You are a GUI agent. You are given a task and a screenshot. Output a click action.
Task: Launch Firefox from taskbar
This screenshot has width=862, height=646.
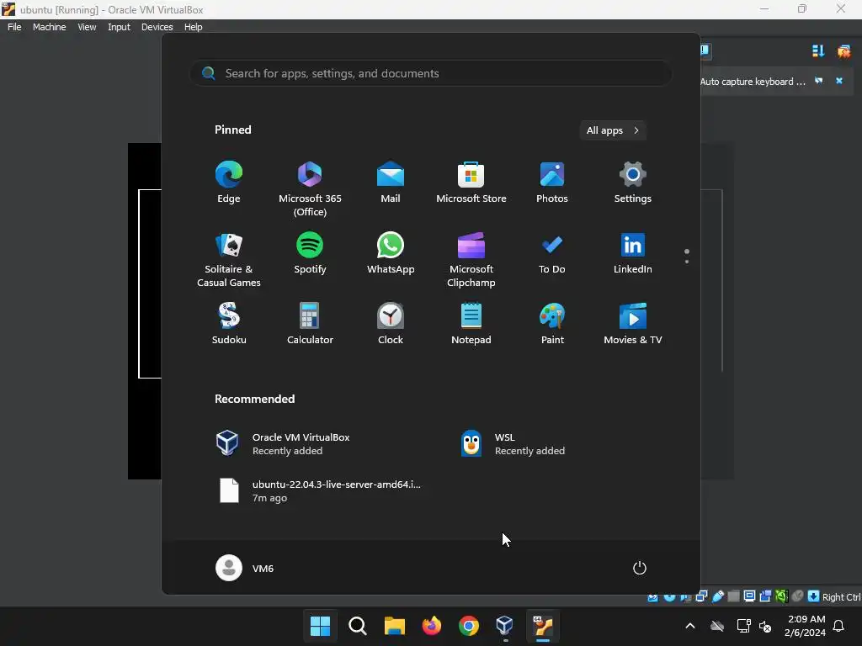[432, 626]
